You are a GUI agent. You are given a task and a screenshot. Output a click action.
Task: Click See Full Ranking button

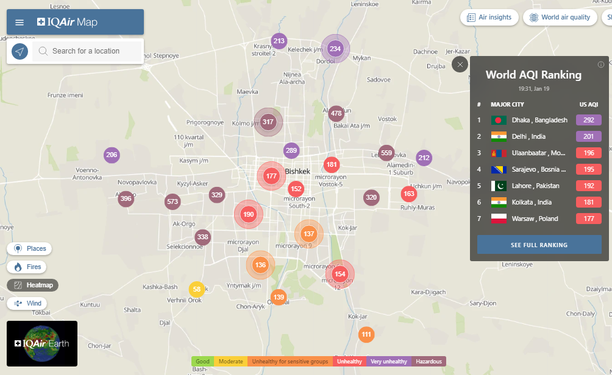[539, 245]
